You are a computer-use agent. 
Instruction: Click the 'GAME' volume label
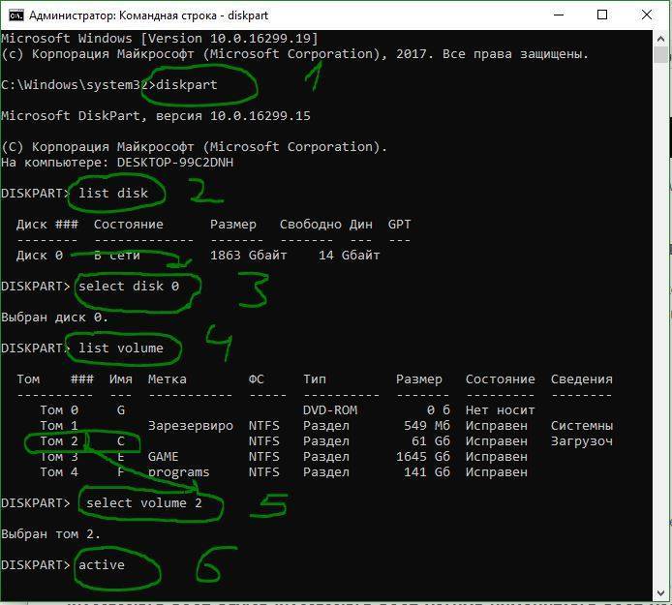pos(164,457)
